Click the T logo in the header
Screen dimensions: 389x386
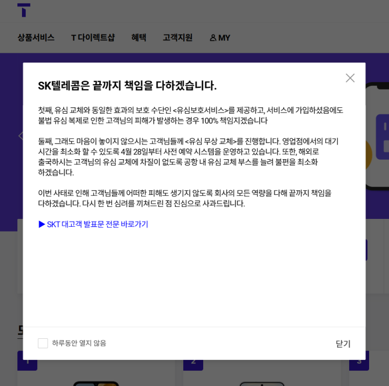[24, 10]
